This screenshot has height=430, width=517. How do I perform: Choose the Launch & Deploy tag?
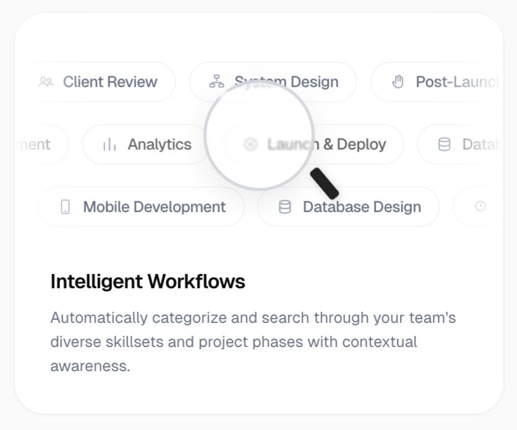click(x=313, y=144)
